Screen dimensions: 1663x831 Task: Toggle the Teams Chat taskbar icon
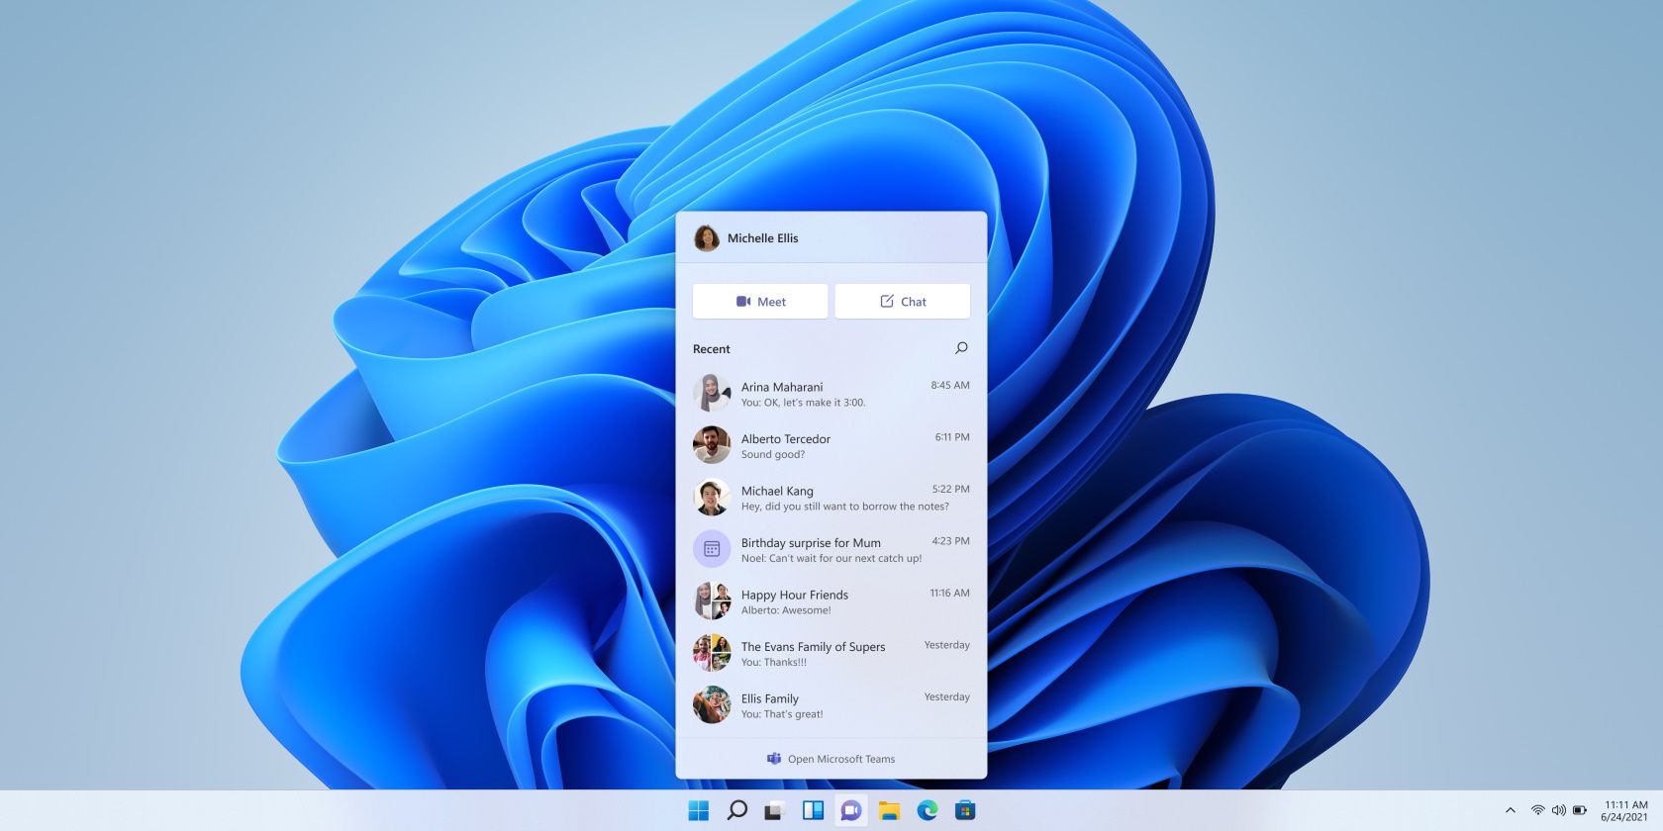click(x=850, y=811)
